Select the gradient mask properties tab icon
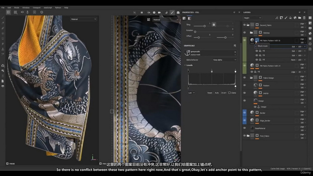The image size is (313, 176). [189, 18]
